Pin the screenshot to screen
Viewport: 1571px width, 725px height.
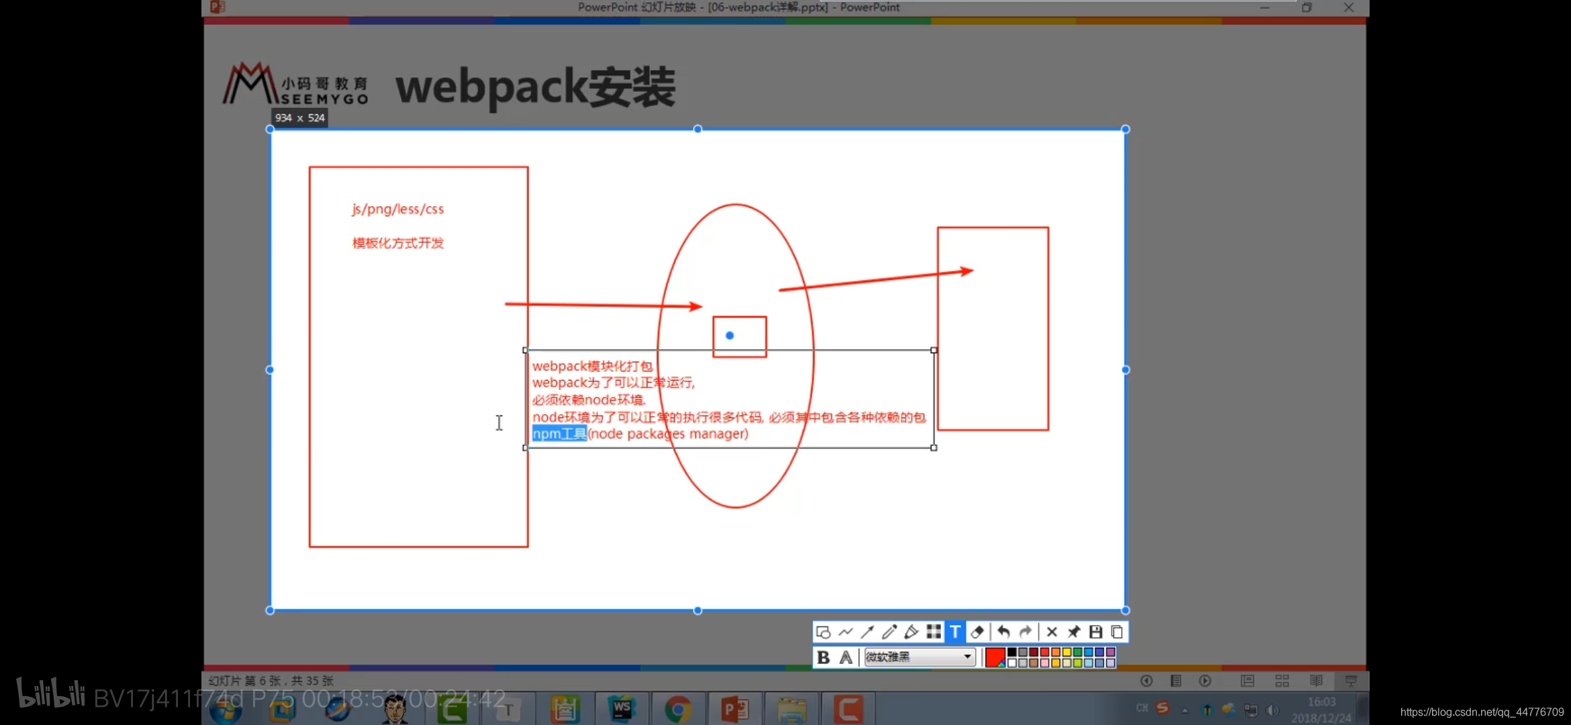point(1074,632)
